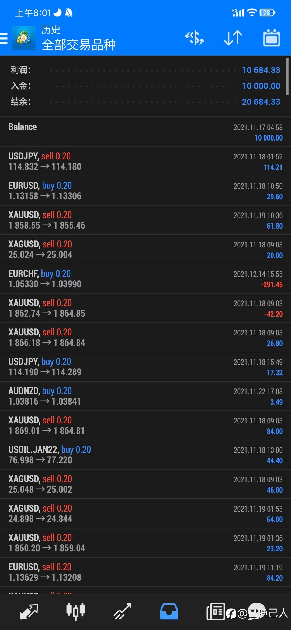Click the history list scrollbar thumb

pyautogui.click(x=287, y=76)
